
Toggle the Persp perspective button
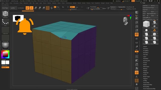point(137,34)
